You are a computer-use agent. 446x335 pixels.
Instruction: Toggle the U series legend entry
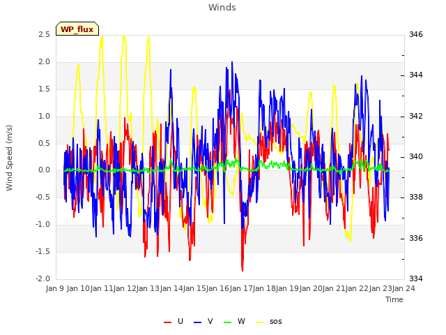tap(174, 321)
